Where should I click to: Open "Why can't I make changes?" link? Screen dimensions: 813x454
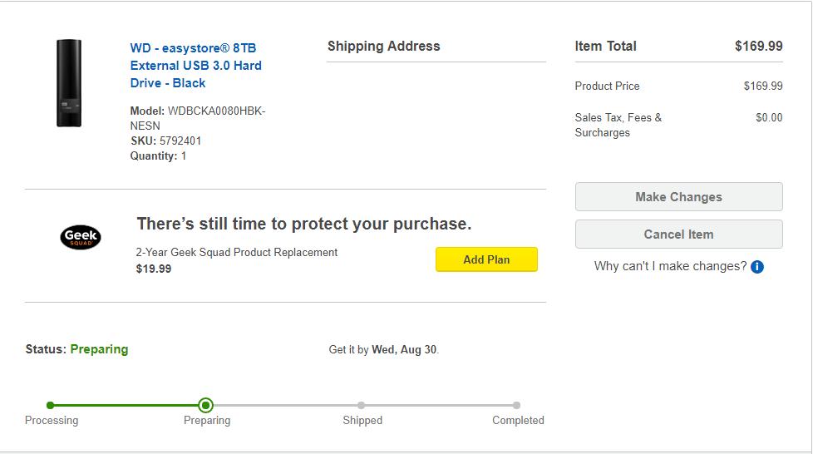[670, 266]
